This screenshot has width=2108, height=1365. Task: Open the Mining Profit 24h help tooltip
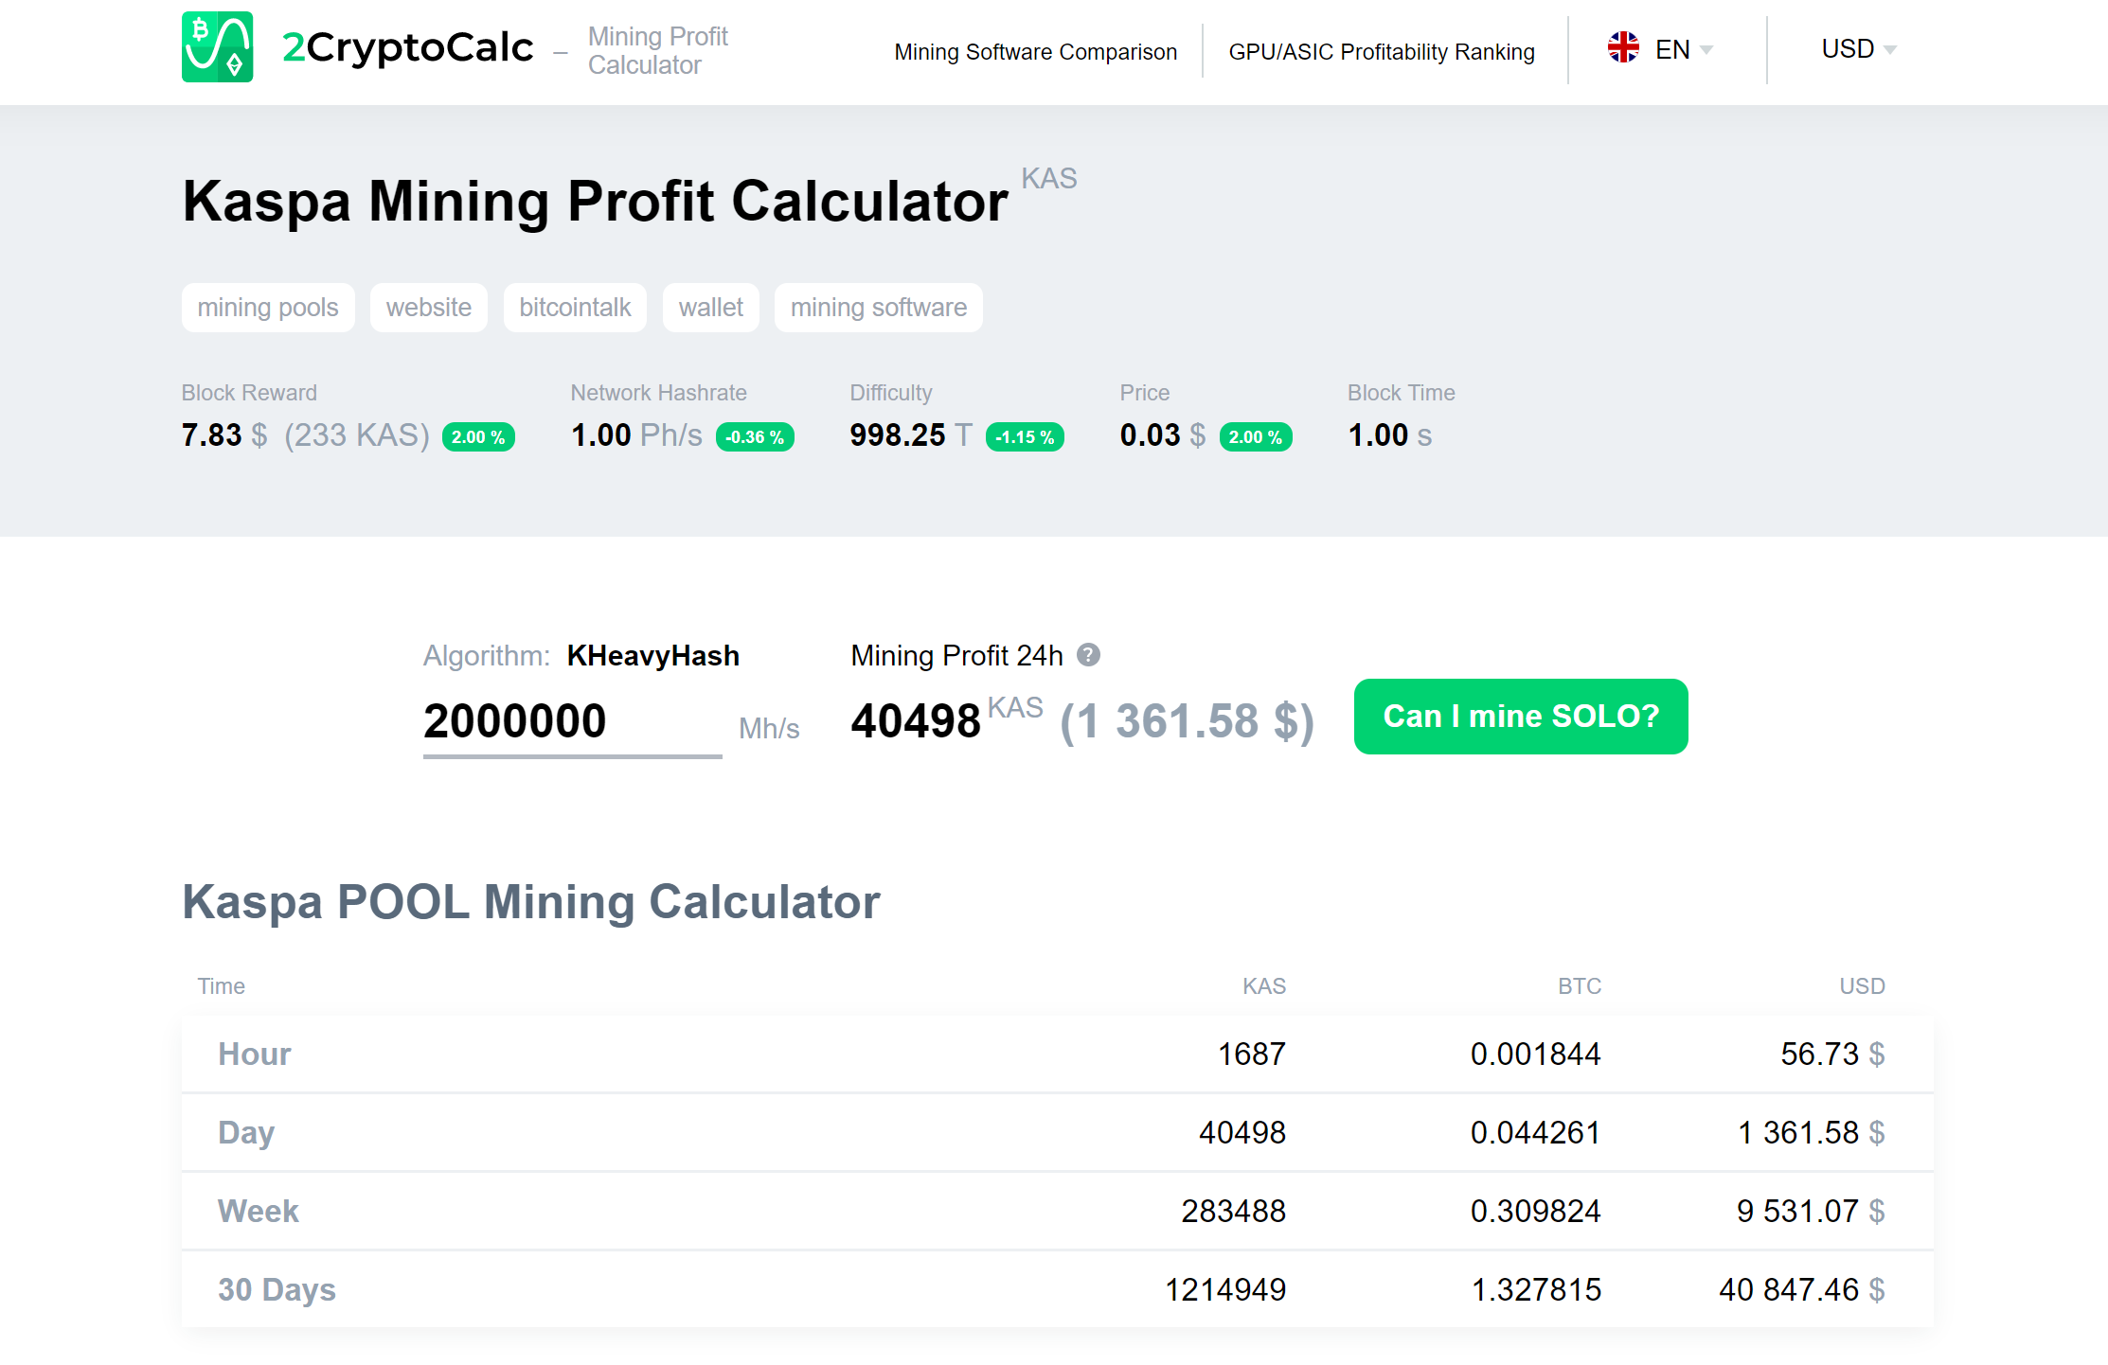coord(1089,655)
